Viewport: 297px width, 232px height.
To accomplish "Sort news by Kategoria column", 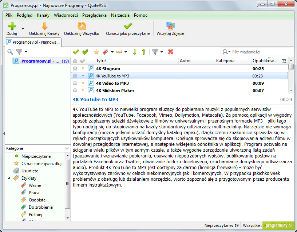I will point(233,61).
